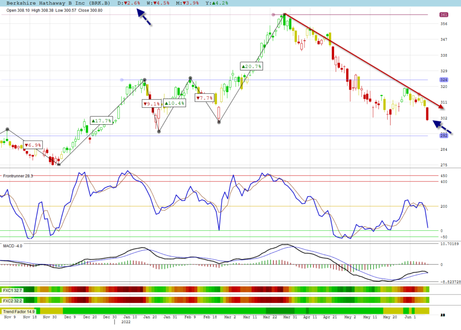Viewport: 461px width, 330px height.
Task: Click the 10.70189 MACD axis value
Action: (449, 244)
